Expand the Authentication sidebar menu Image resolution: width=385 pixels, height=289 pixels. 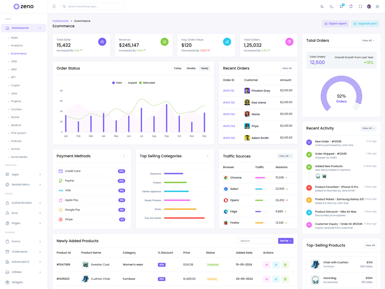coord(23,203)
